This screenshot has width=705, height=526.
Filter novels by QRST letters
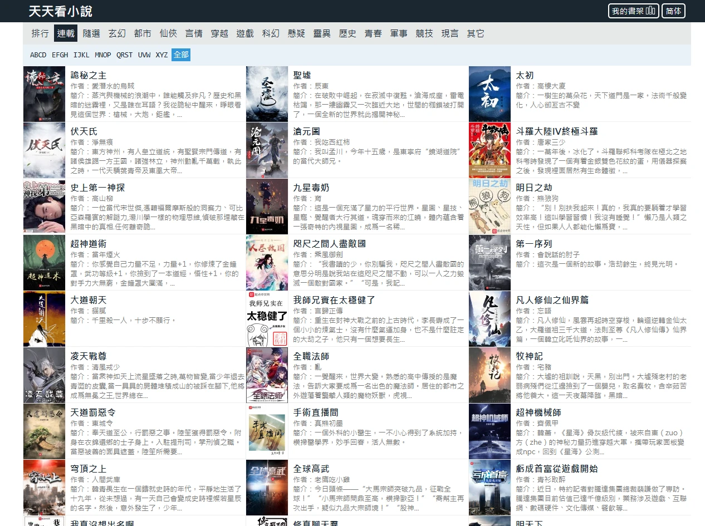(x=124, y=55)
